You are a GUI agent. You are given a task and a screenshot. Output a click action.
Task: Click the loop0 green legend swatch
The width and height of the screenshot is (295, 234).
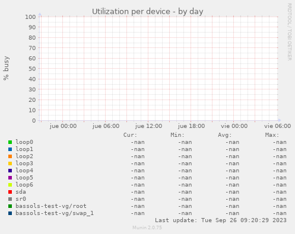[10, 142]
